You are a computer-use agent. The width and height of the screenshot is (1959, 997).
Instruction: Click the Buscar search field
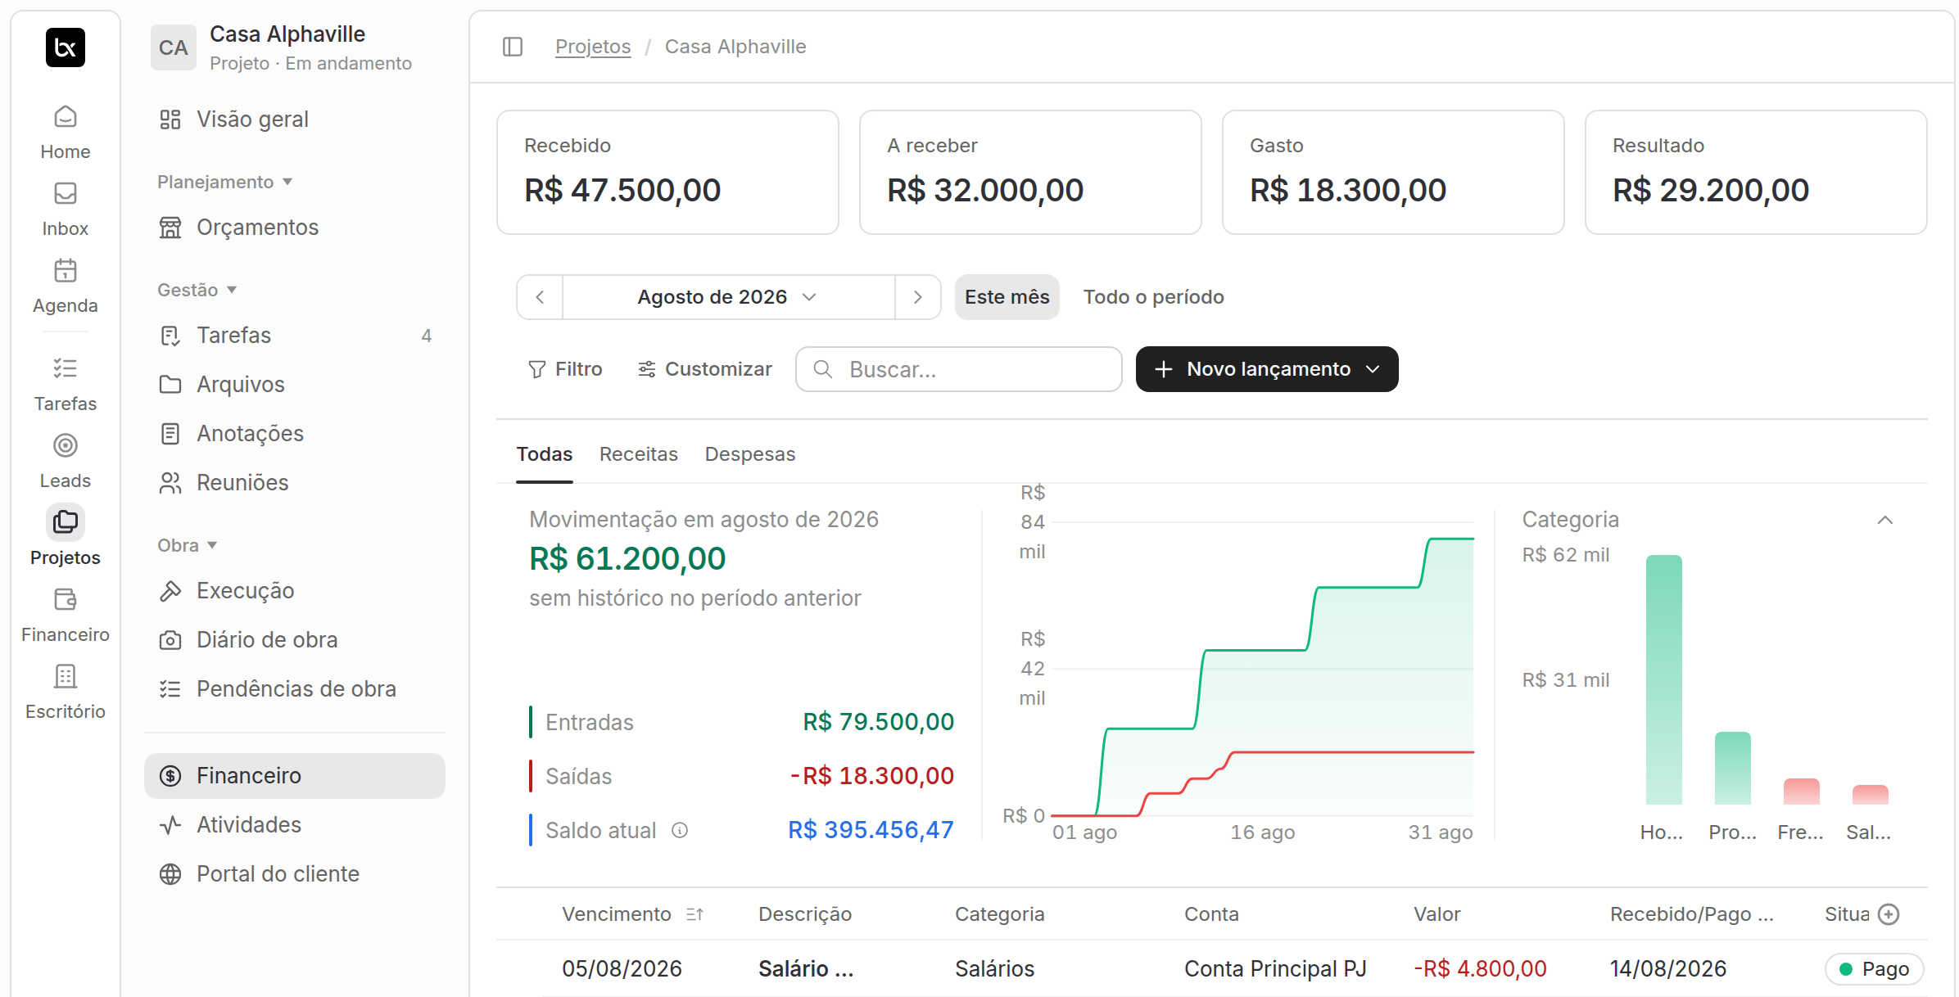[958, 369]
